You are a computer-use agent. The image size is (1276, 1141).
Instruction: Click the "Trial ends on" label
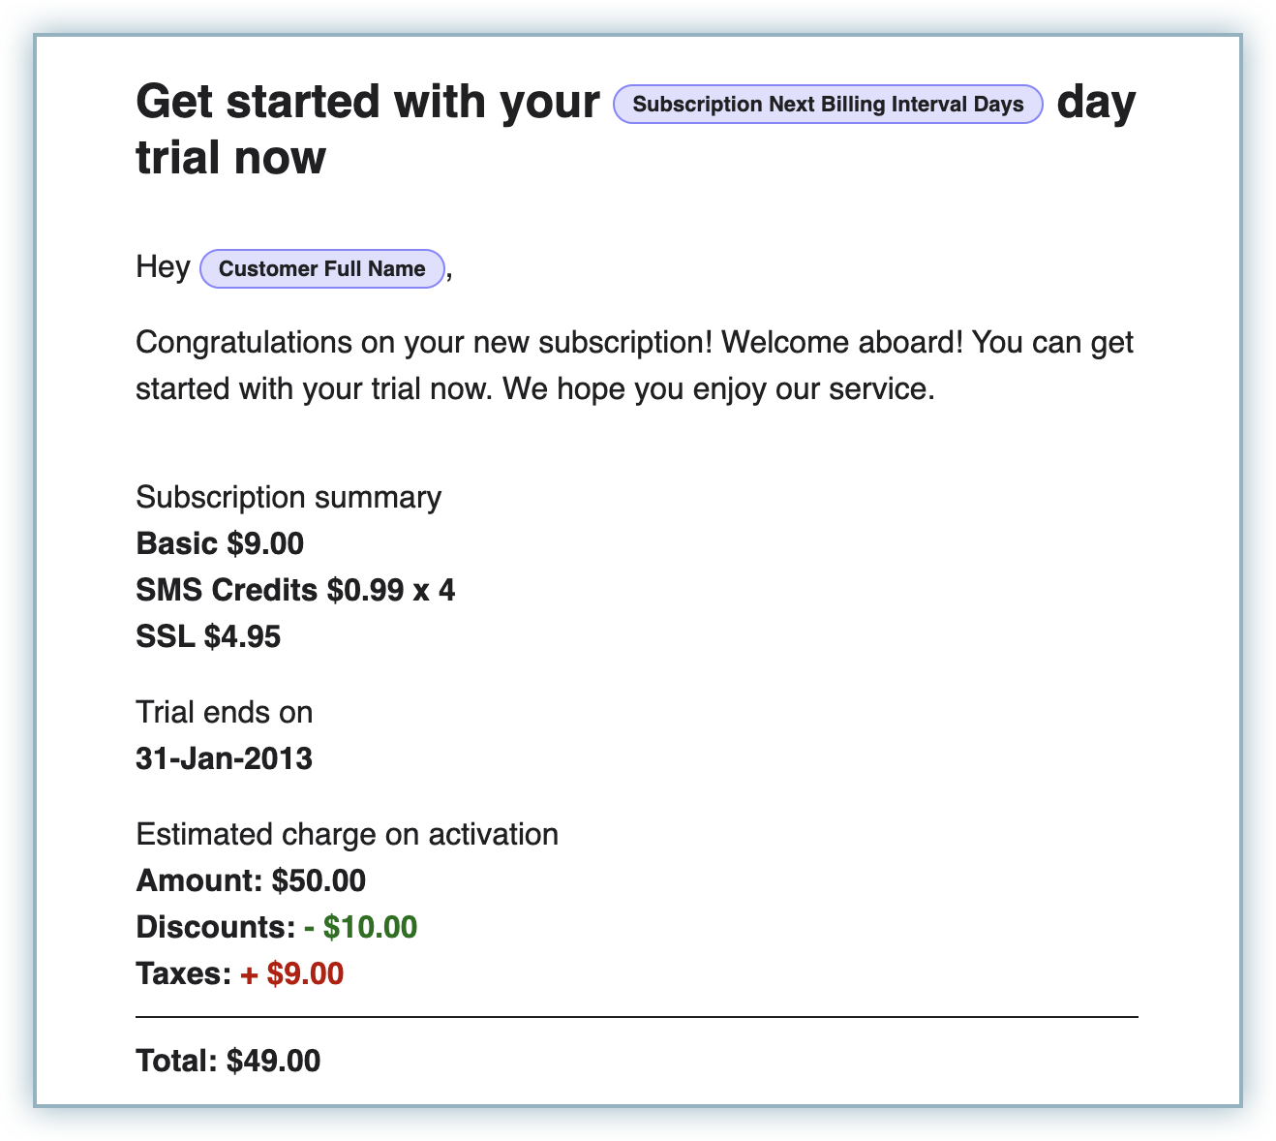[x=224, y=712]
